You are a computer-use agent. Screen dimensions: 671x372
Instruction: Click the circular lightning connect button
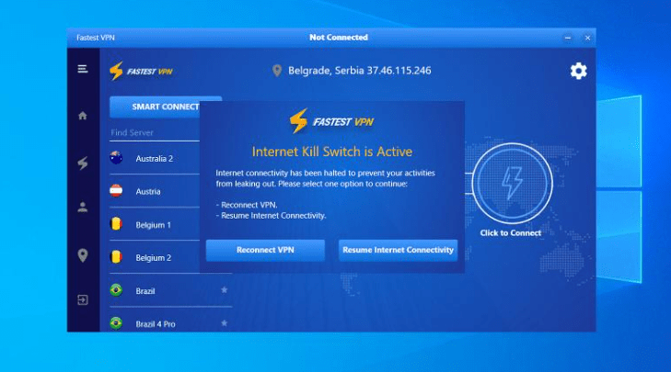pyautogui.click(x=513, y=184)
